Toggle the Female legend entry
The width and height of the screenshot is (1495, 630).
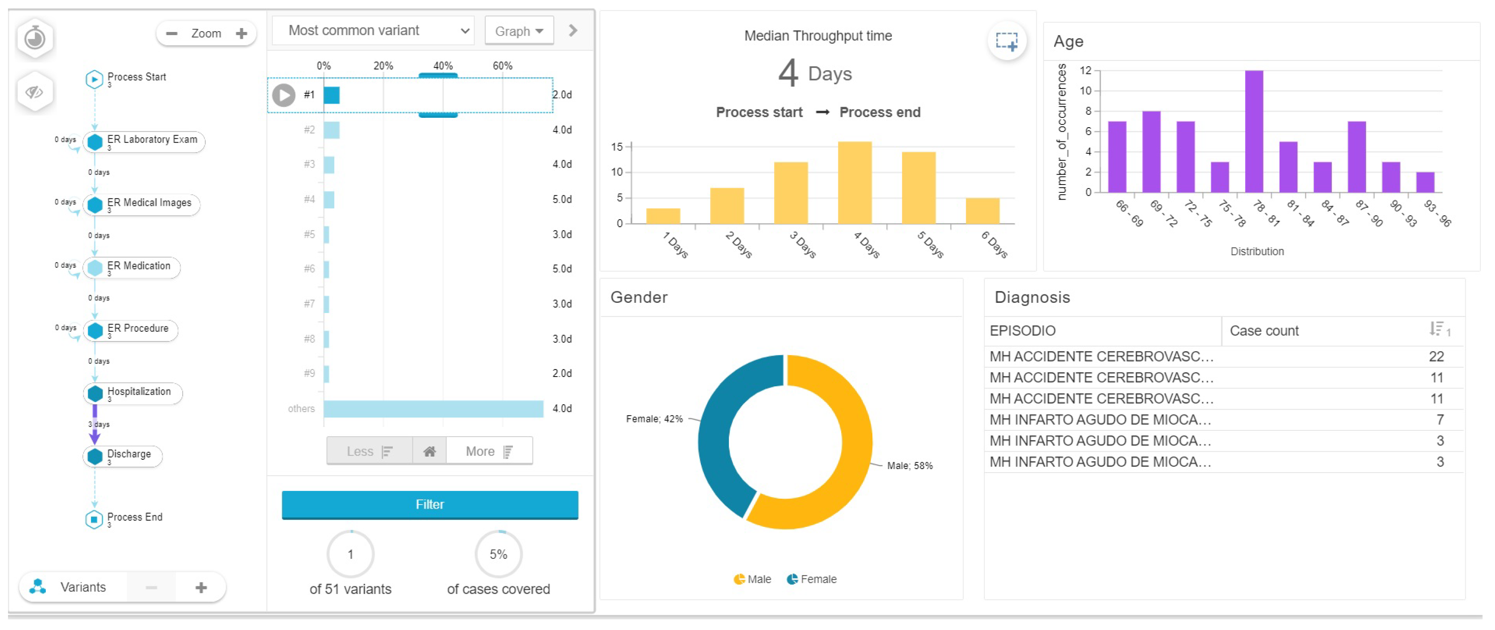811,579
